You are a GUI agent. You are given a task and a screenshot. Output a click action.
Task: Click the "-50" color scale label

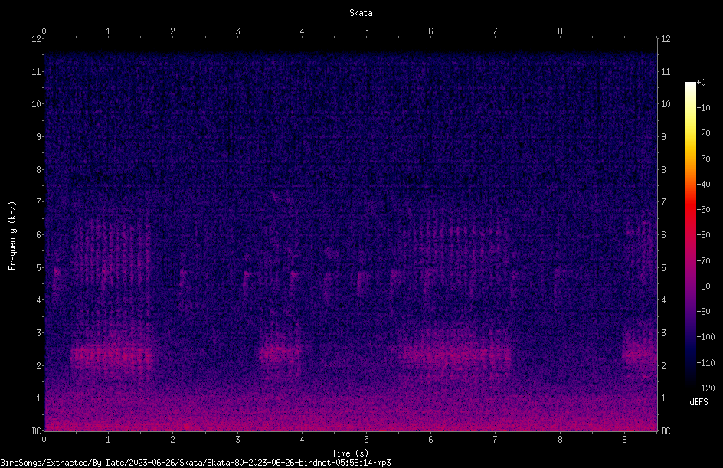click(x=704, y=210)
